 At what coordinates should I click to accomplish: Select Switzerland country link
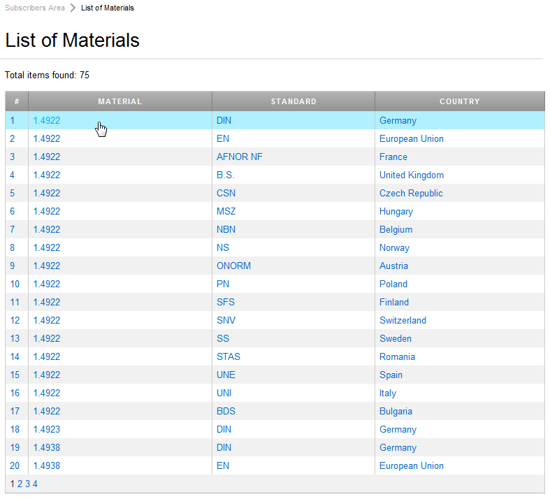(403, 321)
